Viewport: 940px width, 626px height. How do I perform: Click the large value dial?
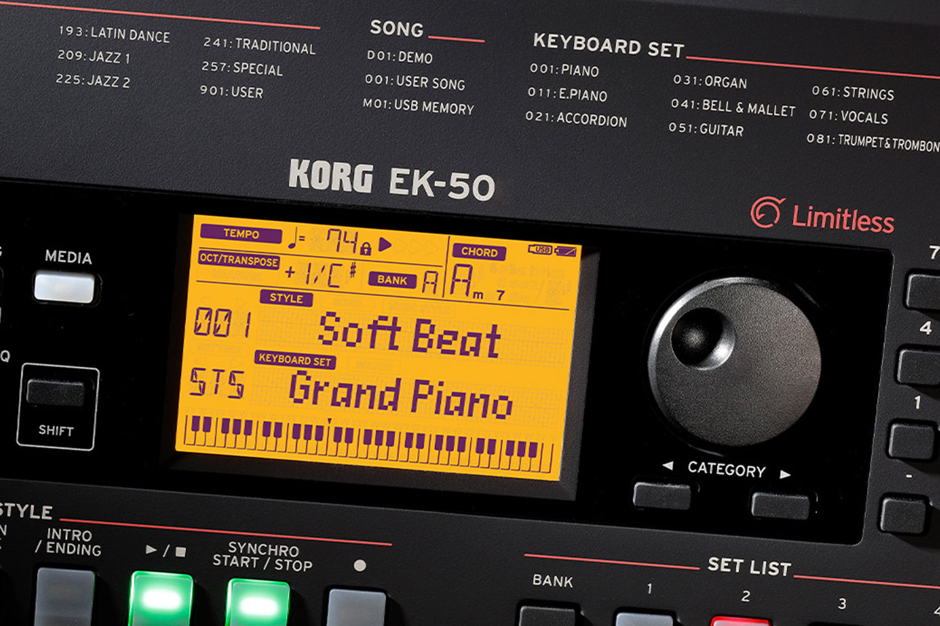pos(734,361)
